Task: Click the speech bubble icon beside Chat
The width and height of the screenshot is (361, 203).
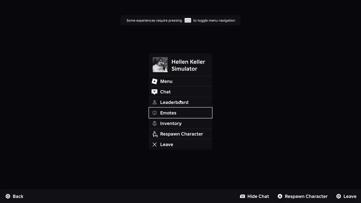Action: [154, 92]
